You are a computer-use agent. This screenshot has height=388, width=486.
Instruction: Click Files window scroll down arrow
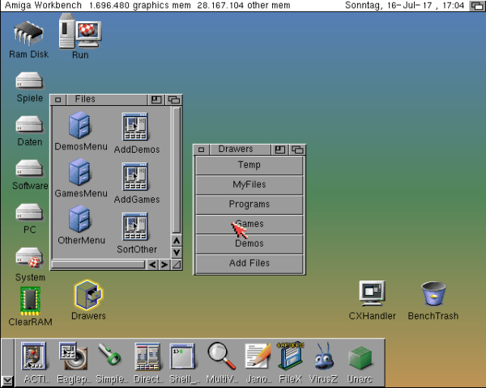tap(177, 252)
